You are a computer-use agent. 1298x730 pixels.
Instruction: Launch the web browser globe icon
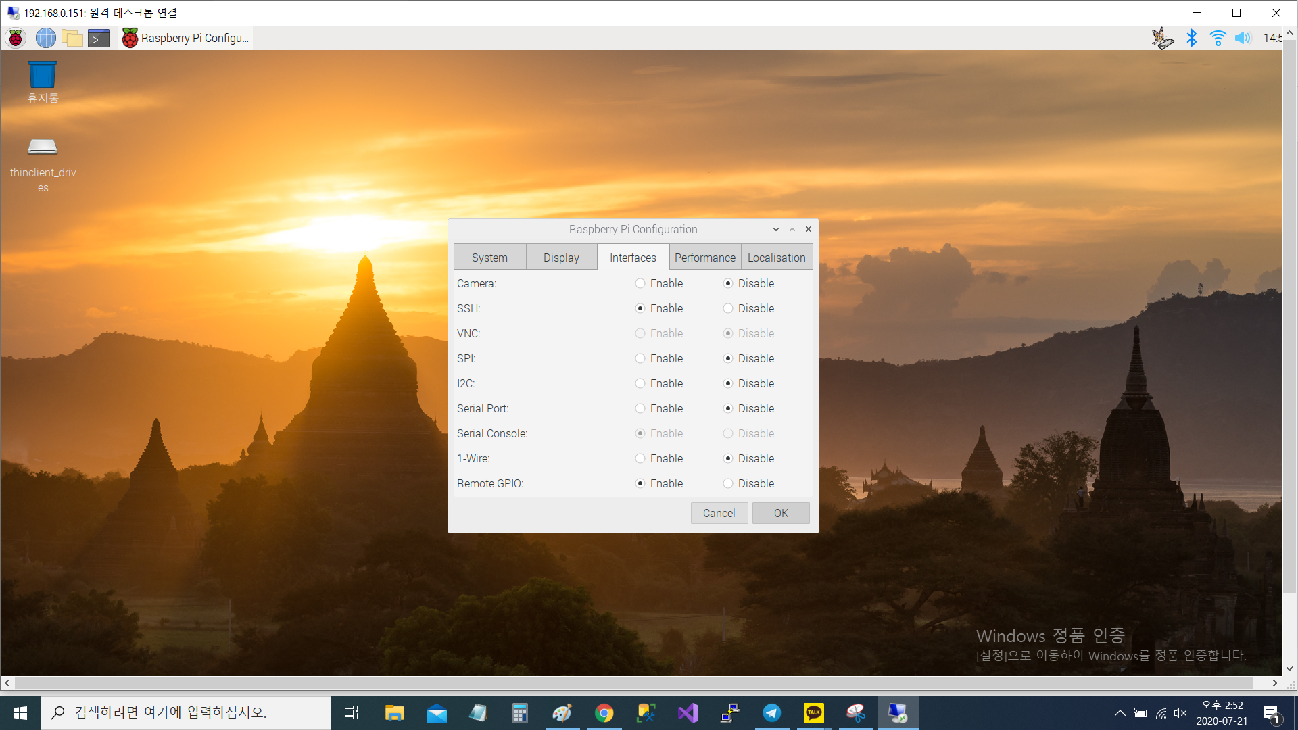tap(45, 38)
